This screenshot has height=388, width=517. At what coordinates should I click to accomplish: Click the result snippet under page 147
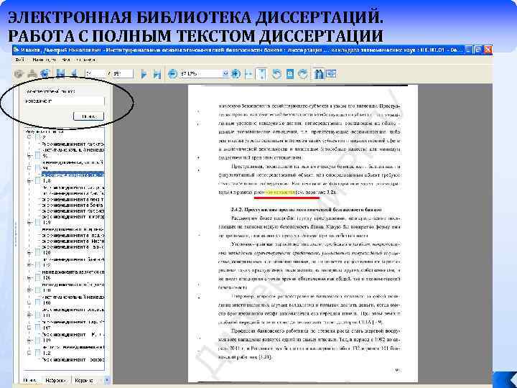[73, 335]
